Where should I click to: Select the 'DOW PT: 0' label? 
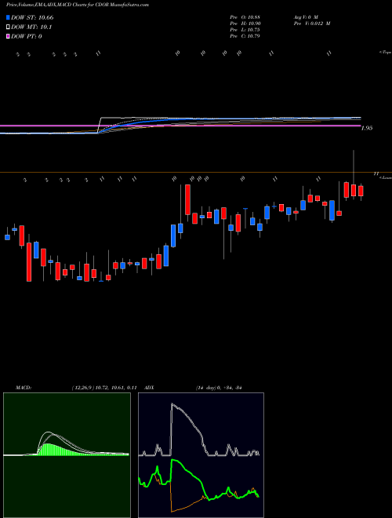[x=27, y=36]
